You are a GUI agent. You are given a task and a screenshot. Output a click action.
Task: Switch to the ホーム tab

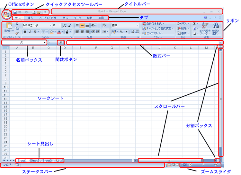(x=18, y=18)
